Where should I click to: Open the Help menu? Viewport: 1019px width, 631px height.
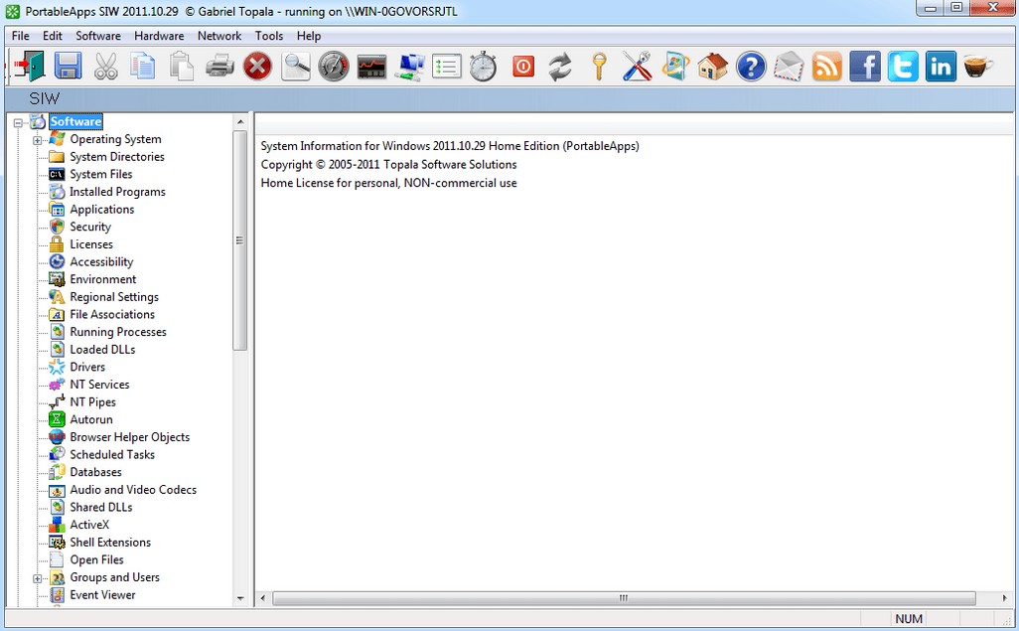[x=309, y=36]
